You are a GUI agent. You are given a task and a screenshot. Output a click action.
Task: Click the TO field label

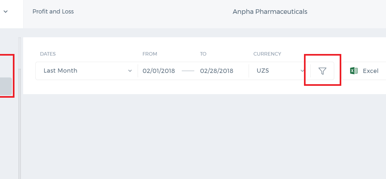pyautogui.click(x=203, y=54)
